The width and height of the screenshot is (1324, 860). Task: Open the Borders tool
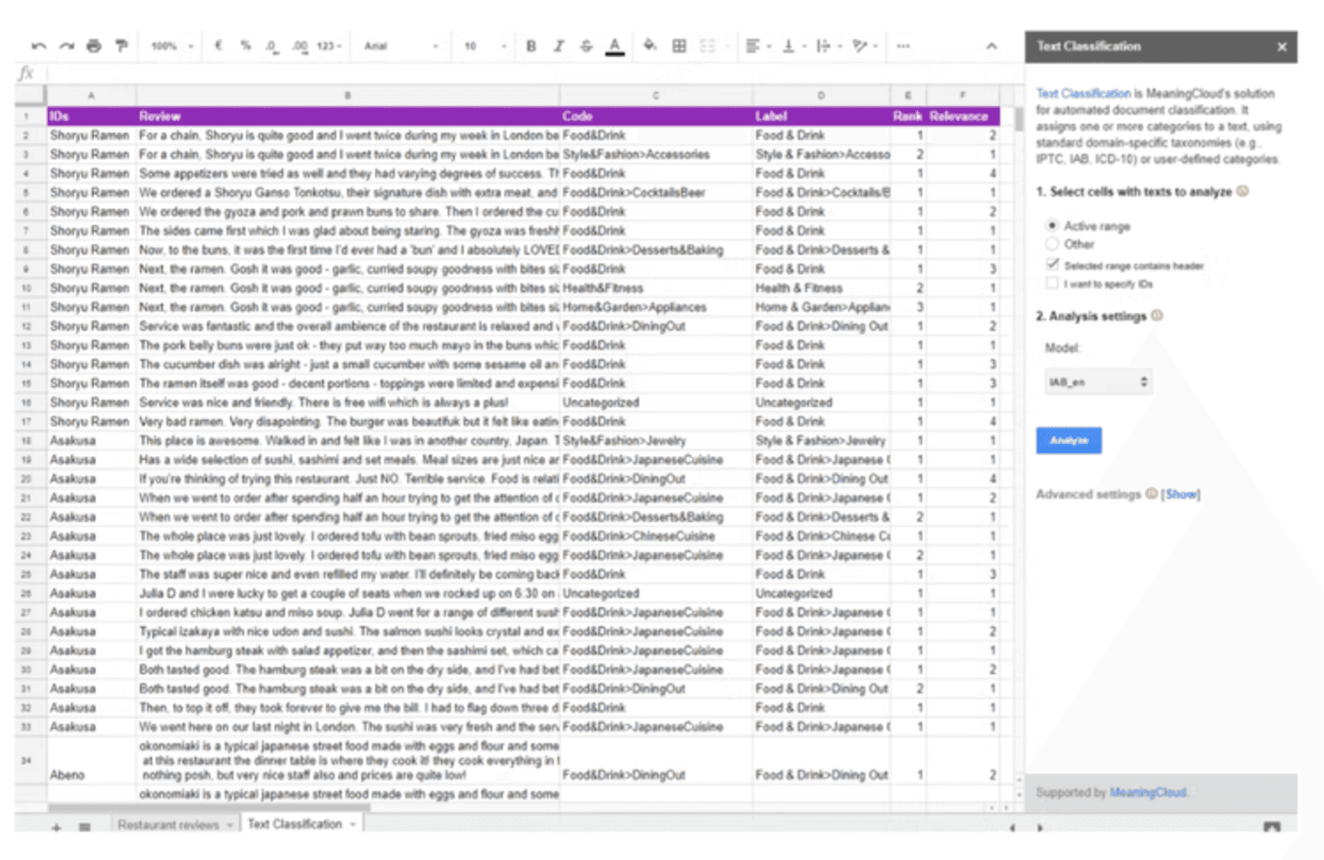pos(680,46)
